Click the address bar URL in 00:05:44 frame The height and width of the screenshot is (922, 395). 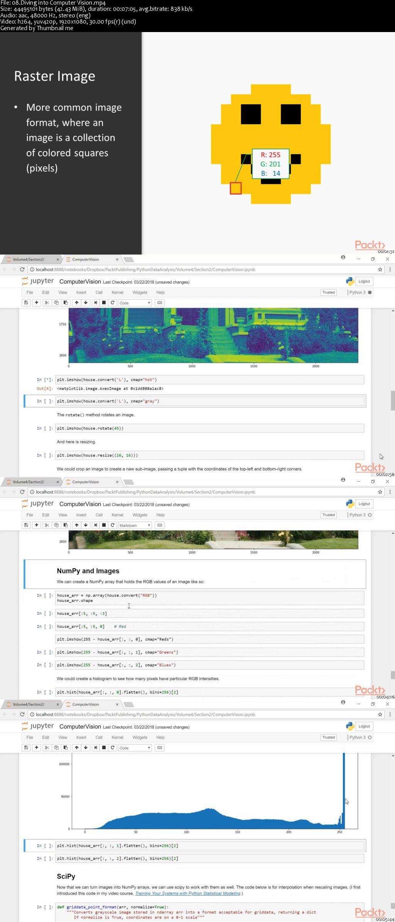tap(145, 715)
